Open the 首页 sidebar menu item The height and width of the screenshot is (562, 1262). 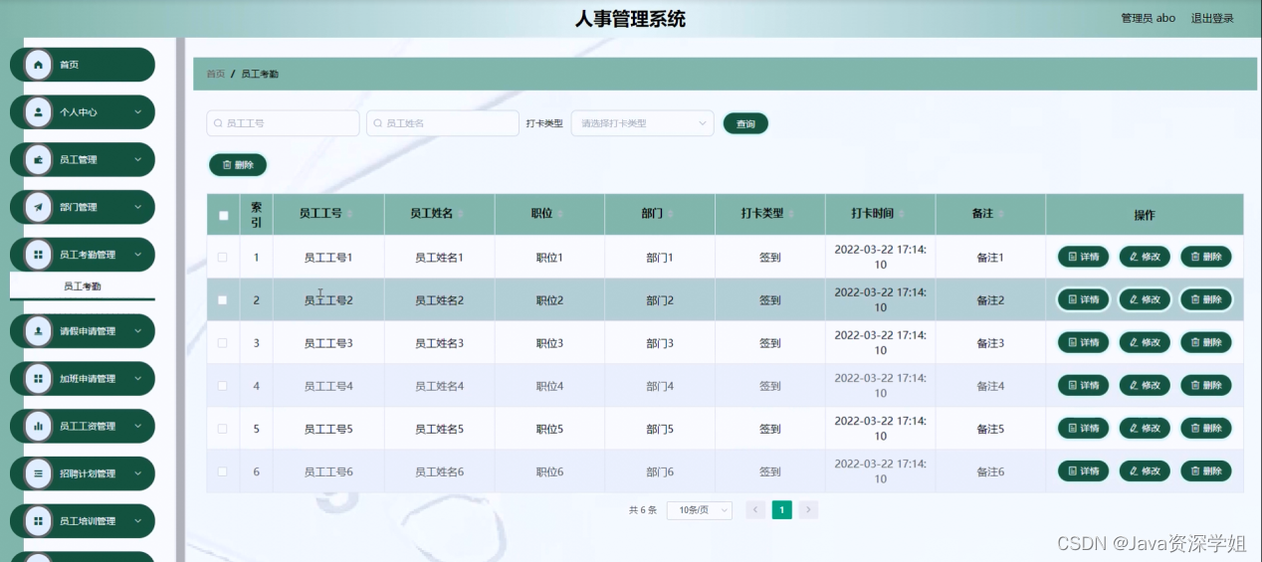[83, 65]
